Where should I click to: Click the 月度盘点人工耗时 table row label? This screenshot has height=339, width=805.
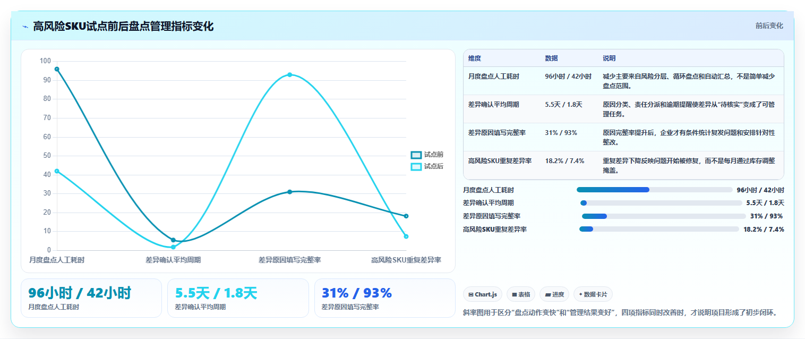coord(494,77)
